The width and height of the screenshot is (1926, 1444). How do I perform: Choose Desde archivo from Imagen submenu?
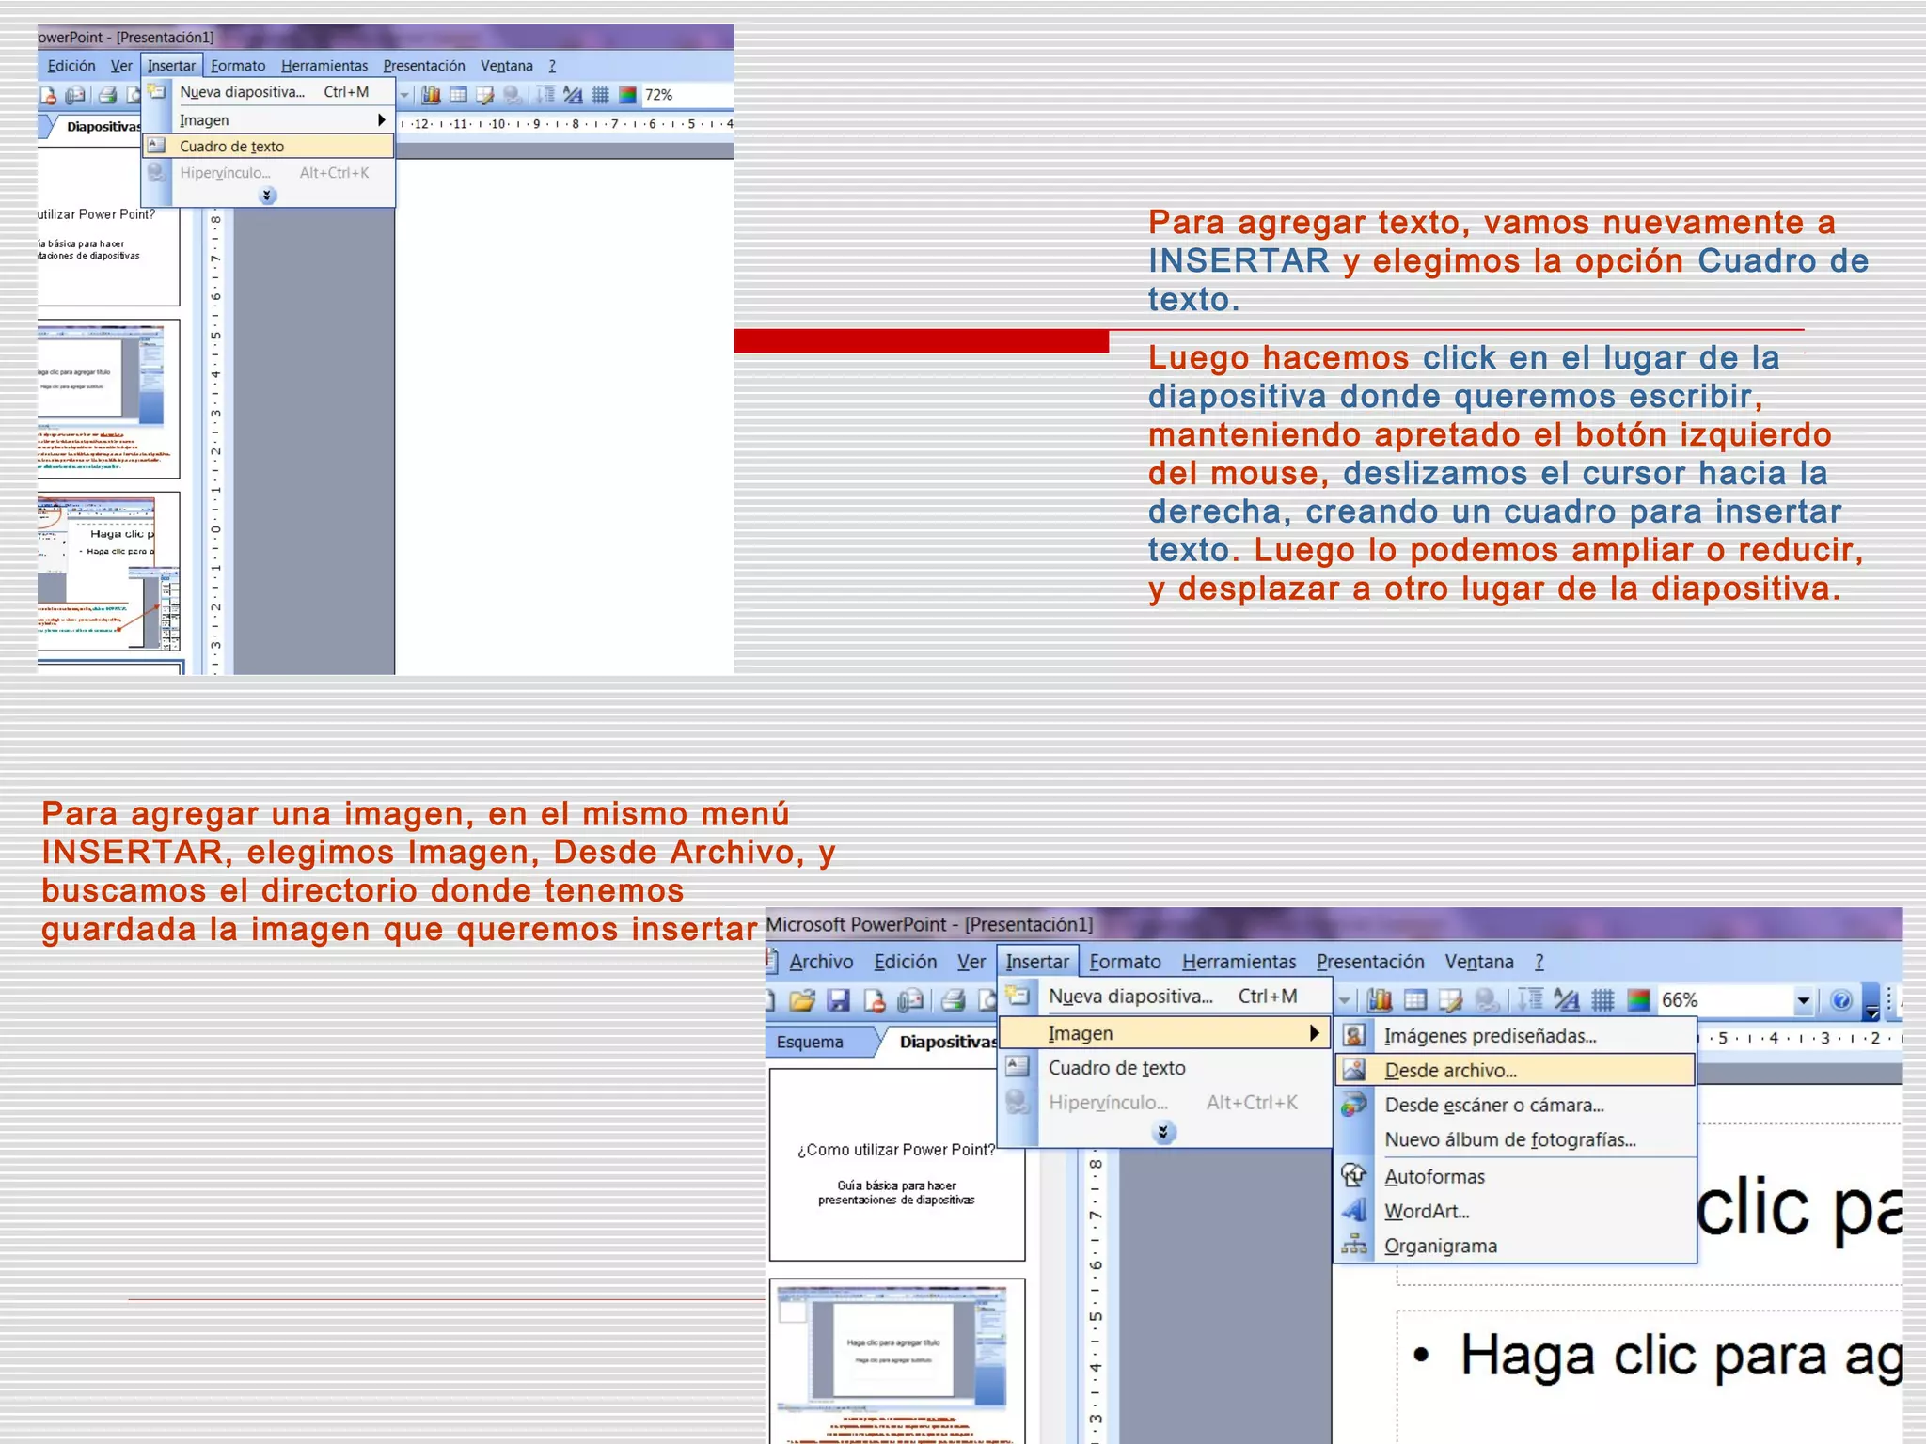pyautogui.click(x=1516, y=1070)
